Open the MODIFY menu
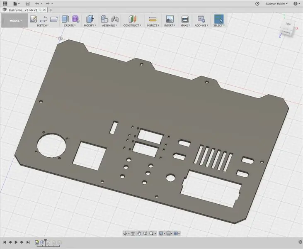303x249 pixels. (x=90, y=25)
